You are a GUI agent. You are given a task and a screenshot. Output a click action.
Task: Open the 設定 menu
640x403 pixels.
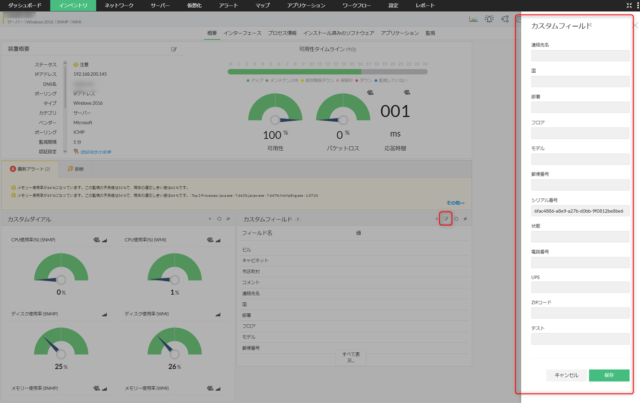coord(393,6)
